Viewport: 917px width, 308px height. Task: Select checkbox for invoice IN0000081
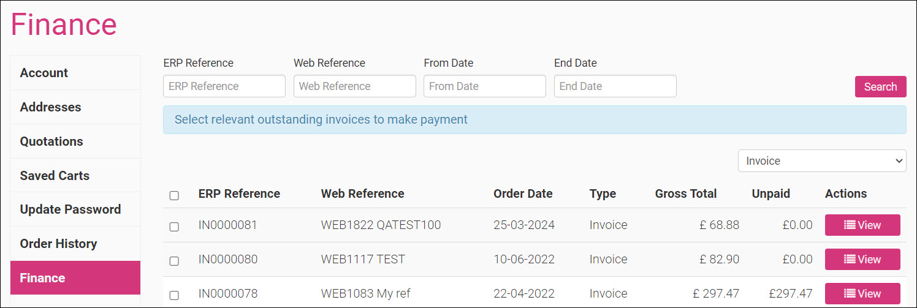(x=174, y=227)
